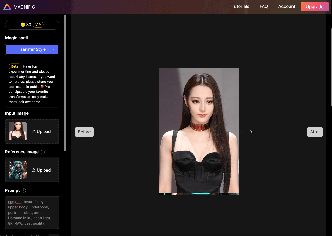332x236 pixels.
Task: Upload a new reference image
Action: coord(41,170)
